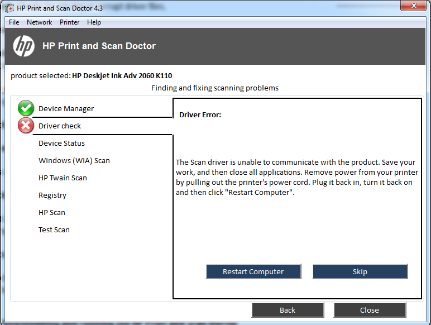Choose HP Twain Scan in the list
This screenshot has height=325, width=431.
click(63, 178)
